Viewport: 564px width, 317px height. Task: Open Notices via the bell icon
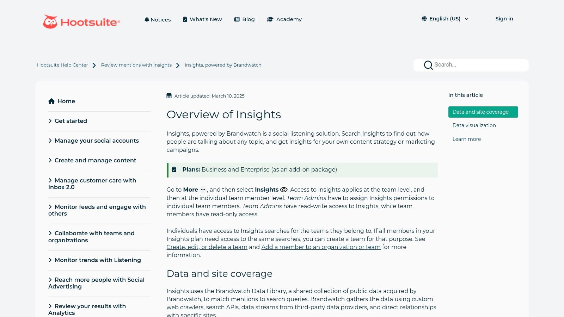click(x=147, y=19)
